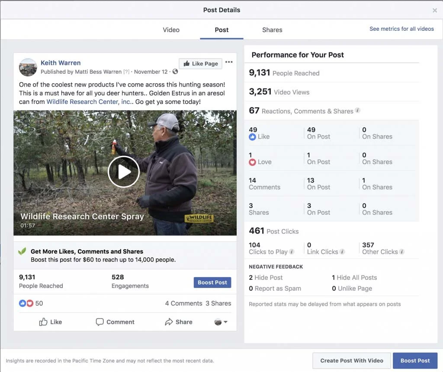
Task: Click 13 On Post comments value
Action: coord(318,184)
